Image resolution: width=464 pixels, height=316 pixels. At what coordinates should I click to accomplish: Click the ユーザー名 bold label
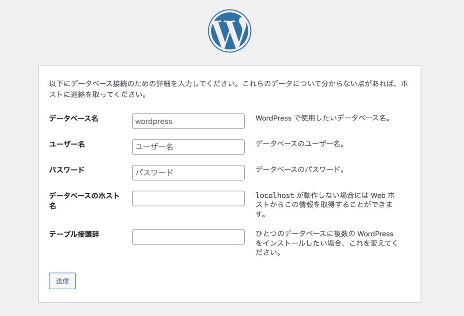click(67, 144)
